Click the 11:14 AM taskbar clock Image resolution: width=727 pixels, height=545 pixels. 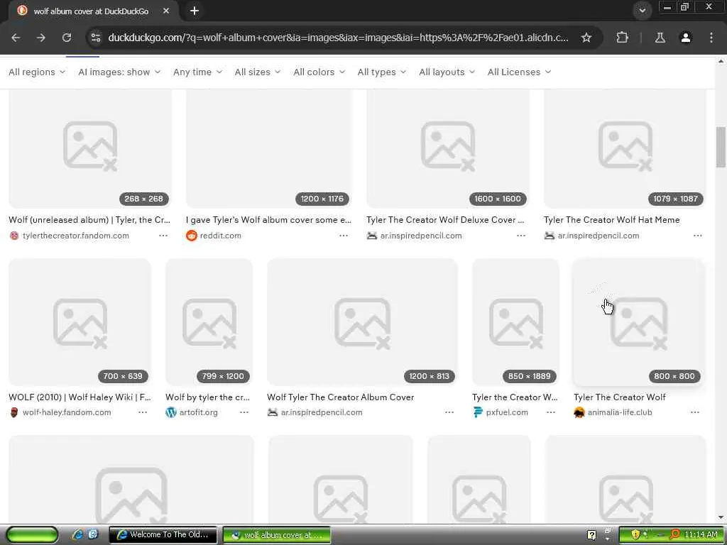pos(701,534)
